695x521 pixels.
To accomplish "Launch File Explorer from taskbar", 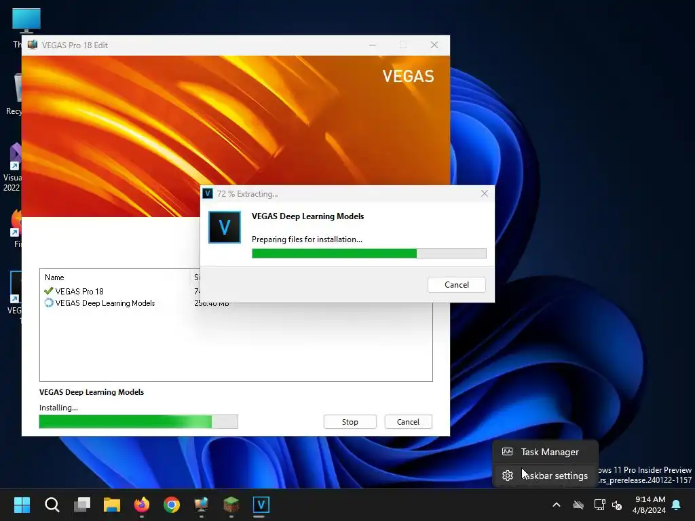I will tap(112, 504).
